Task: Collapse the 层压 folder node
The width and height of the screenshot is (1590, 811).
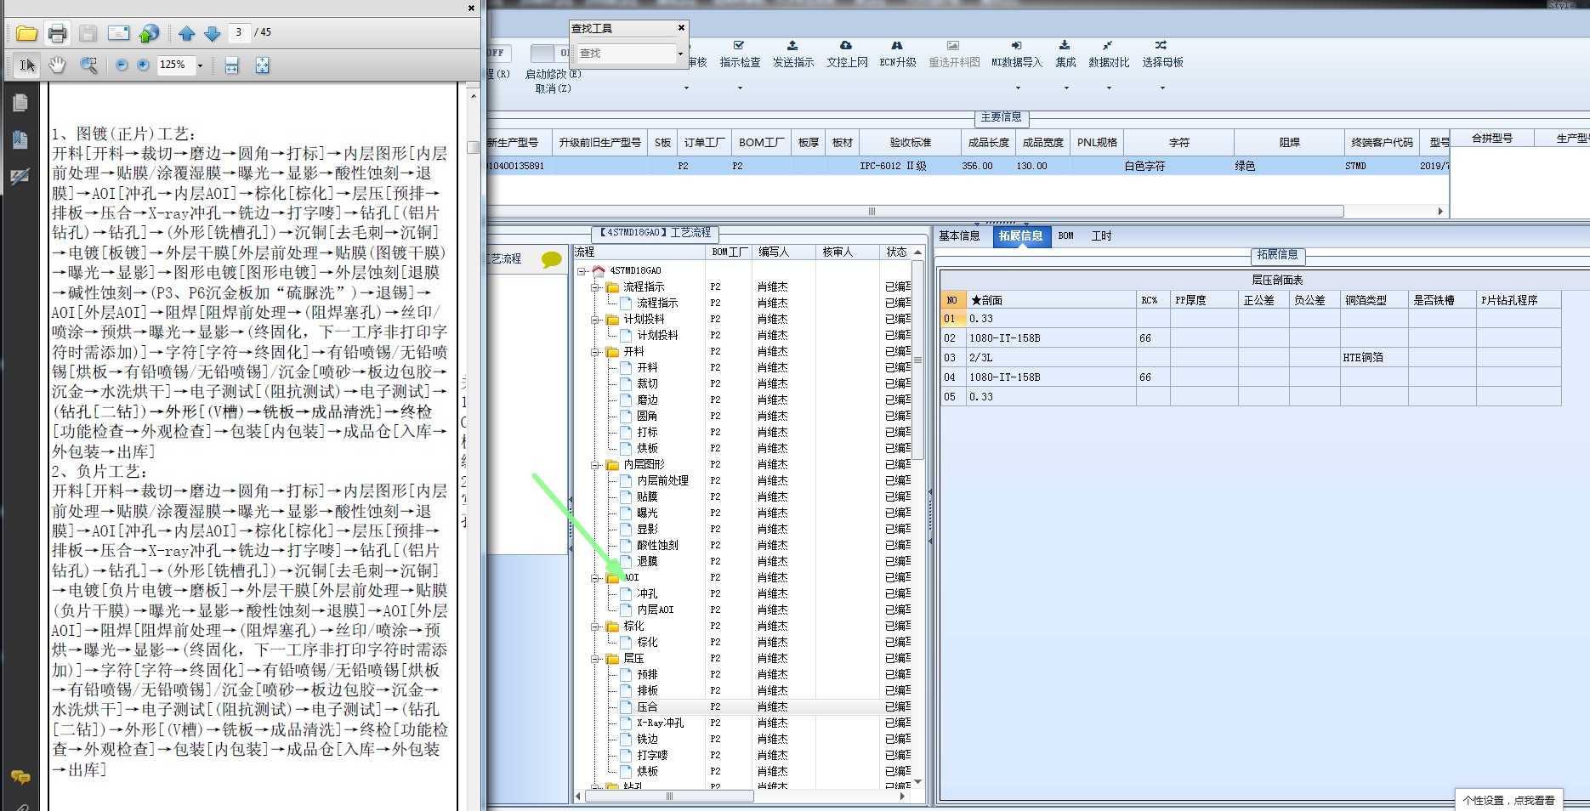Action: pyautogui.click(x=595, y=659)
